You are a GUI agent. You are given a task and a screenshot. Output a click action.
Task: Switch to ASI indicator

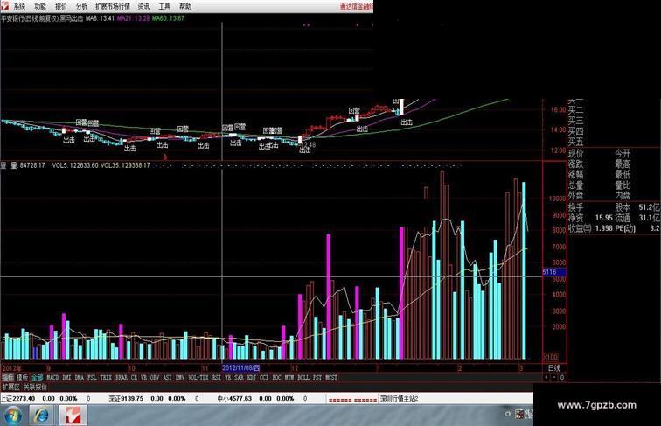click(167, 378)
